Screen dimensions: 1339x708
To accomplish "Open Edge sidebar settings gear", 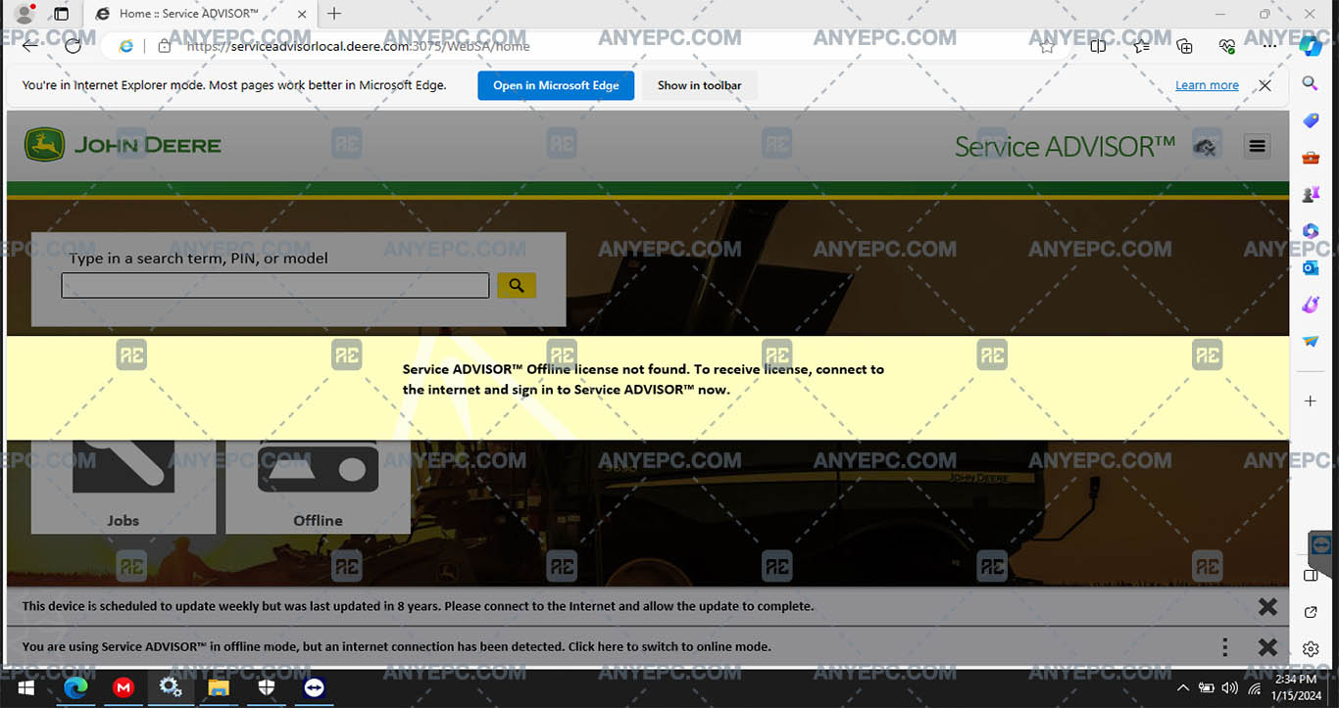I will coord(1311,648).
